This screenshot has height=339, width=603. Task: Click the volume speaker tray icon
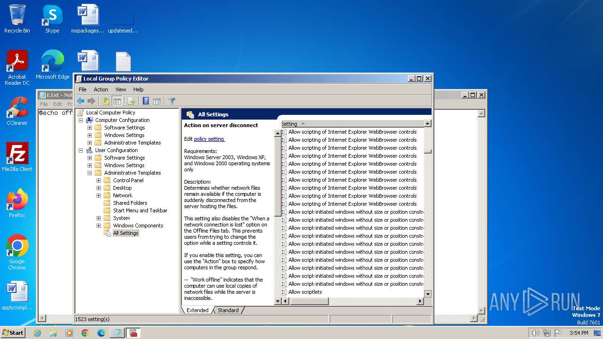pos(535,333)
